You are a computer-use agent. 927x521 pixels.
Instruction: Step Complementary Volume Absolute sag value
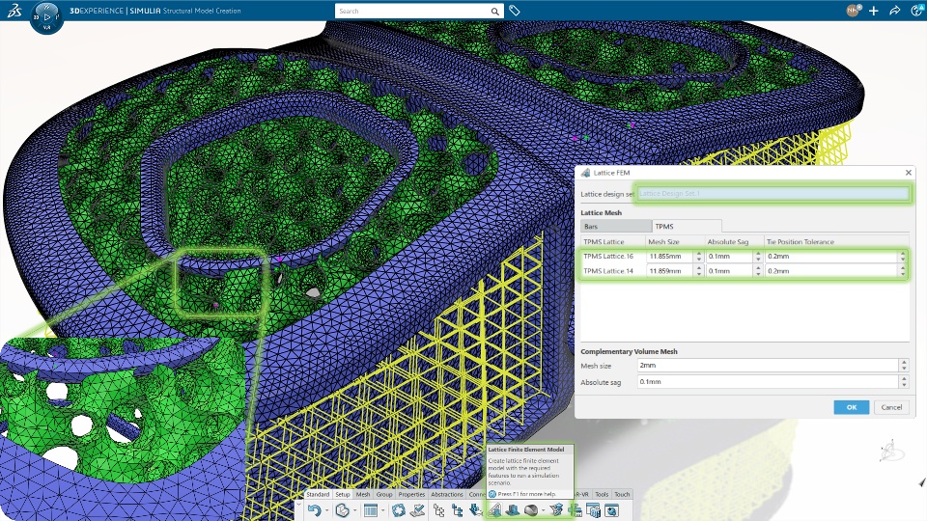tap(904, 382)
